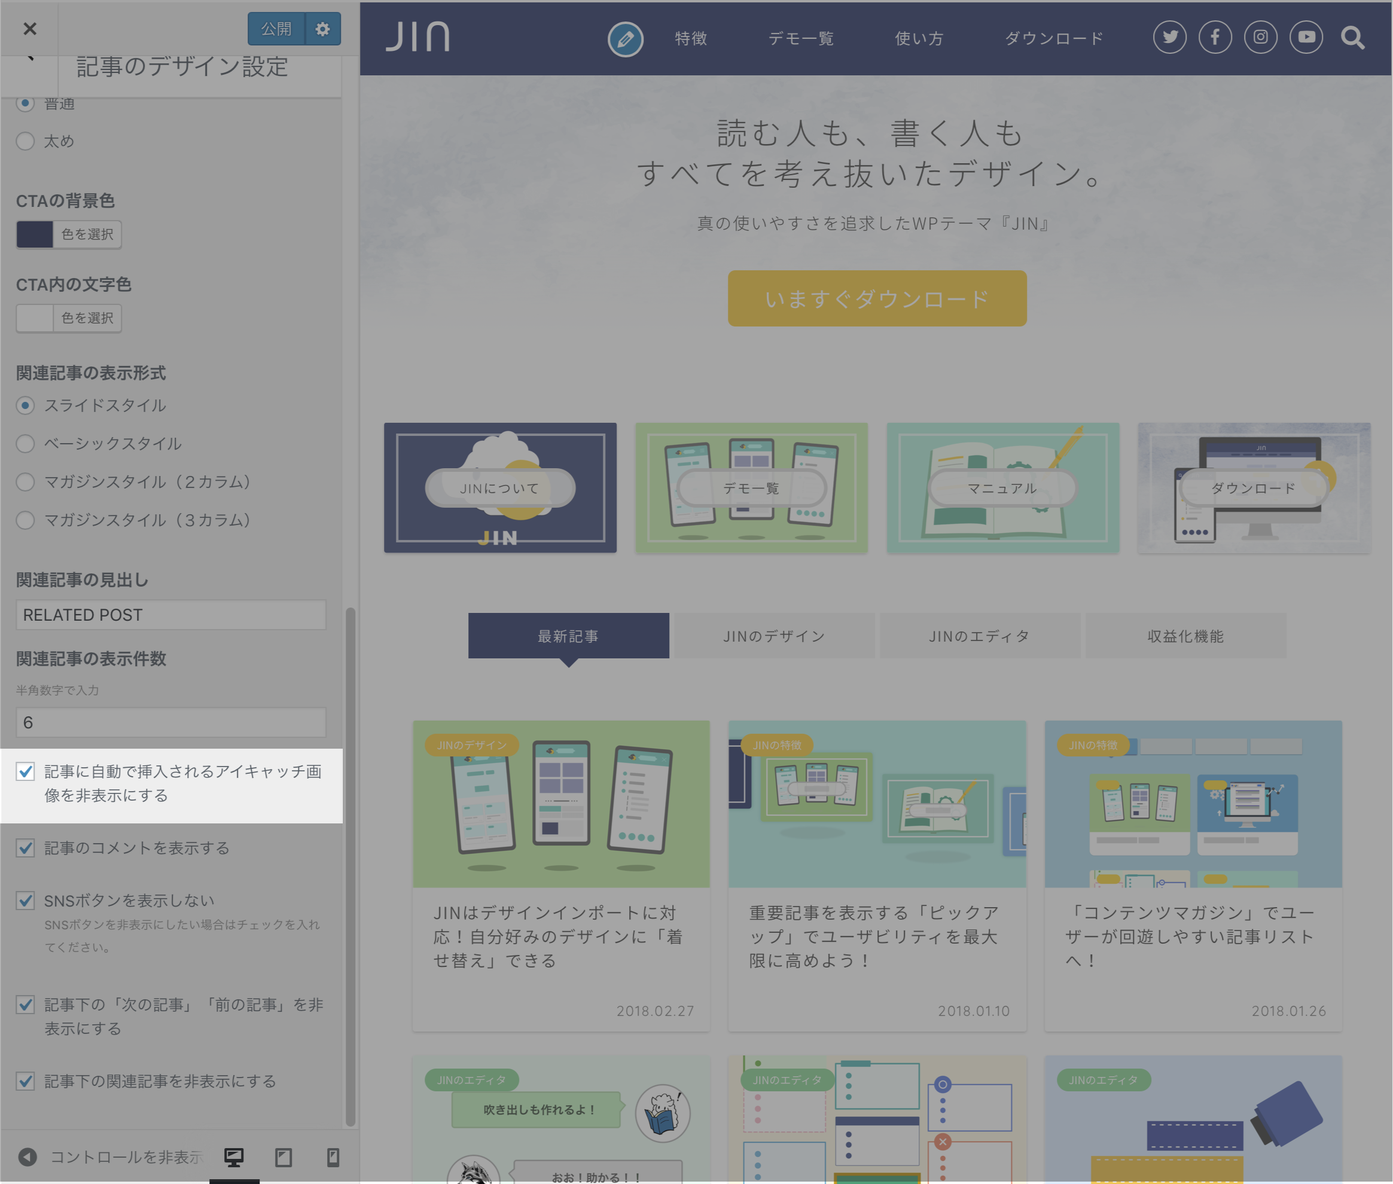Select スライドスタイル radio option
Image resolution: width=1393 pixels, height=1184 pixels.
pyautogui.click(x=26, y=405)
